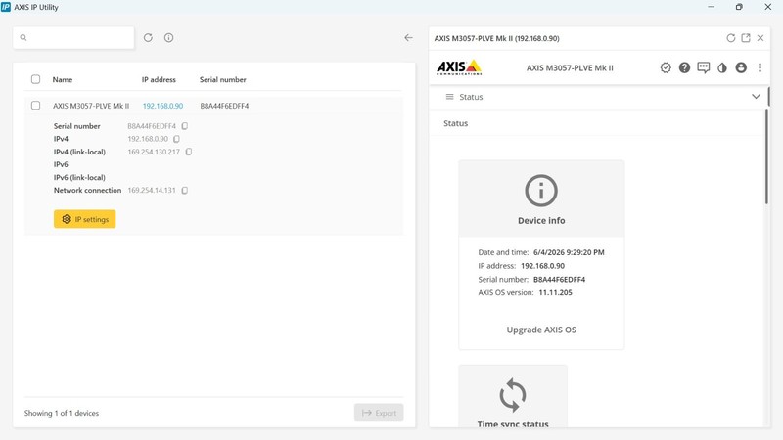Tick the AXIS M3057-PLVE Mk II row checkbox
Viewport: 783px width, 440px height.
click(x=35, y=106)
